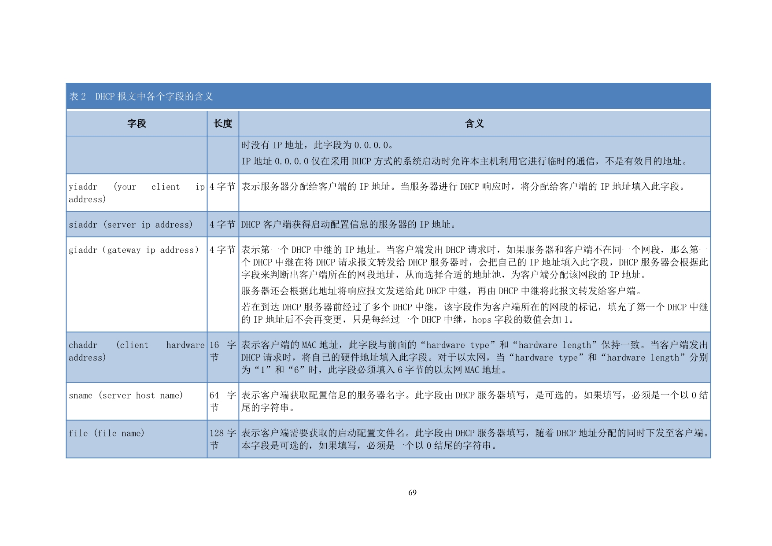Click the line "时没有 IP 地址，此字段为 0.0.0.0"
Image resolution: width=772 pixels, height=546 pixels.
tap(317, 145)
